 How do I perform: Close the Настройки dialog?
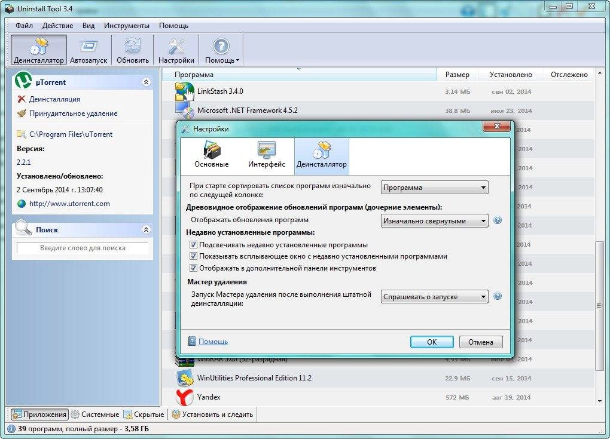(496, 126)
